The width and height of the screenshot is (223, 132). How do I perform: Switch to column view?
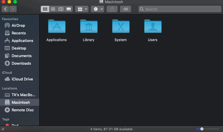(x=61, y=9)
